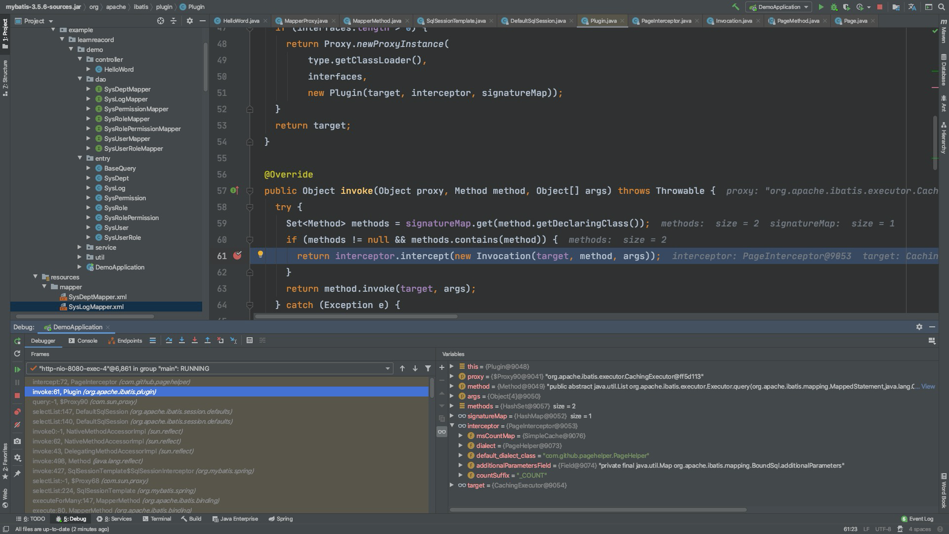
Task: Select the selectList:147 DefaultSqlSession frame
Action: pyautogui.click(x=132, y=411)
